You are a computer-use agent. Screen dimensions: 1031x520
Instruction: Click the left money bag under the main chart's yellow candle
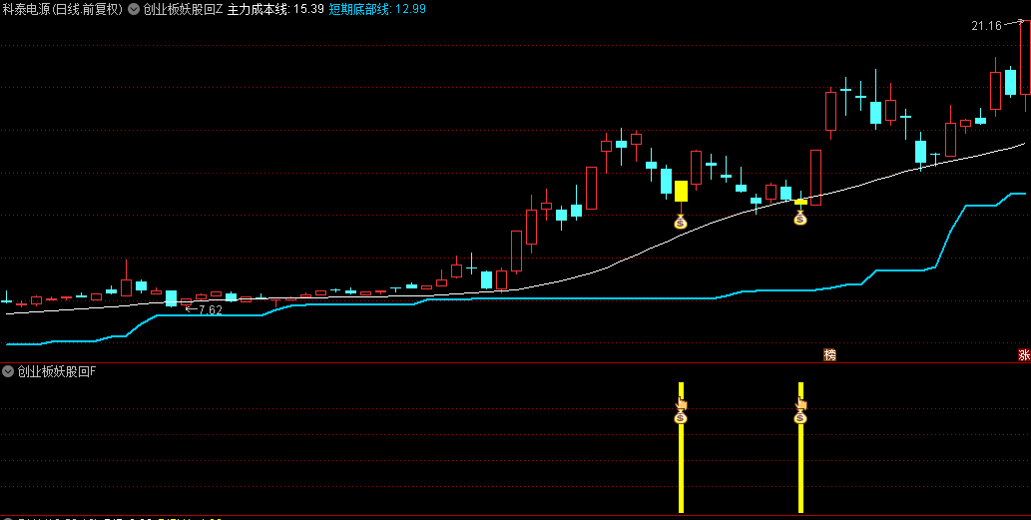click(x=681, y=222)
